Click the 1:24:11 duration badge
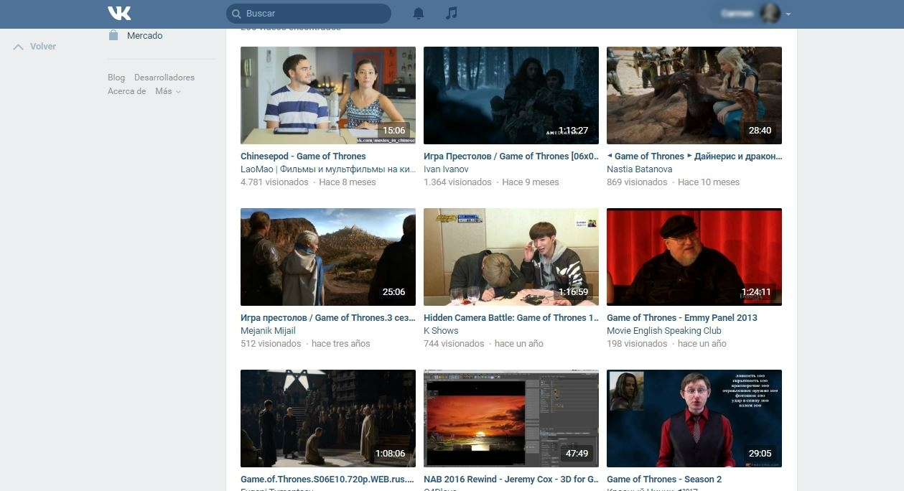The width and height of the screenshot is (904, 491). [x=756, y=292]
